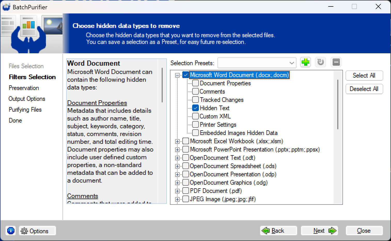
Task: Enable the JPEG Image checkbox
Action: pos(186,199)
